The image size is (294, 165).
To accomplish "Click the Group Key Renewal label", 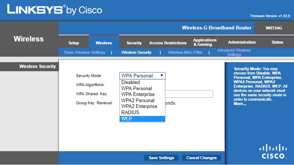I will click(94, 103).
